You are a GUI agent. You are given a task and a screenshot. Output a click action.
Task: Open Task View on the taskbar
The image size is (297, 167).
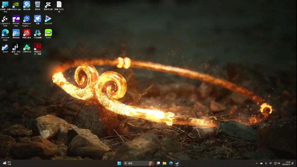pos(158,163)
